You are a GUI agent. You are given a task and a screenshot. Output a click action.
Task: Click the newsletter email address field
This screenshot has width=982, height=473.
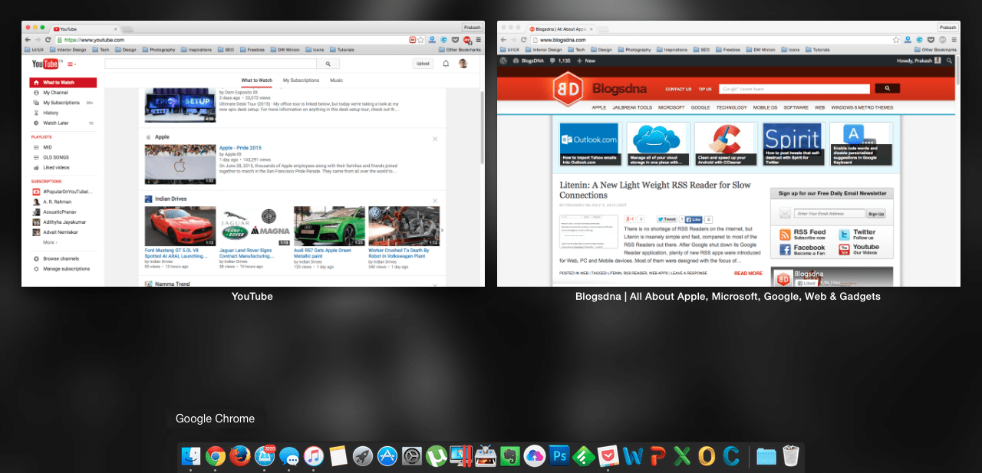(829, 214)
